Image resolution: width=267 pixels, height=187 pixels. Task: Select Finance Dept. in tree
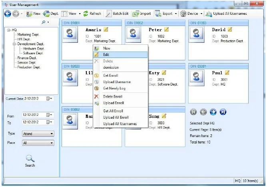tap(27, 58)
